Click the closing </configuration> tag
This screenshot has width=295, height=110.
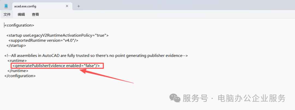[x=20, y=76]
